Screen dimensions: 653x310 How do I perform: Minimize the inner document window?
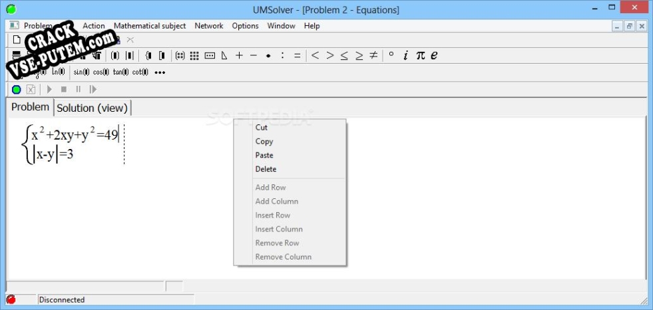(x=618, y=26)
